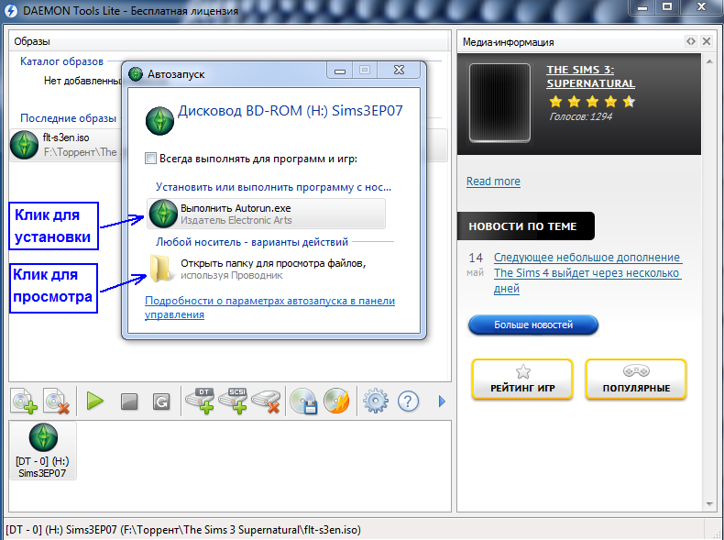This screenshot has height=540, width=724.
Task: Add a DT virtual drive
Action: click(200, 401)
